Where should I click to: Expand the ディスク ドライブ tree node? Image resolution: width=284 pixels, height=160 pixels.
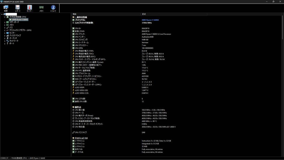click(x=5, y=36)
